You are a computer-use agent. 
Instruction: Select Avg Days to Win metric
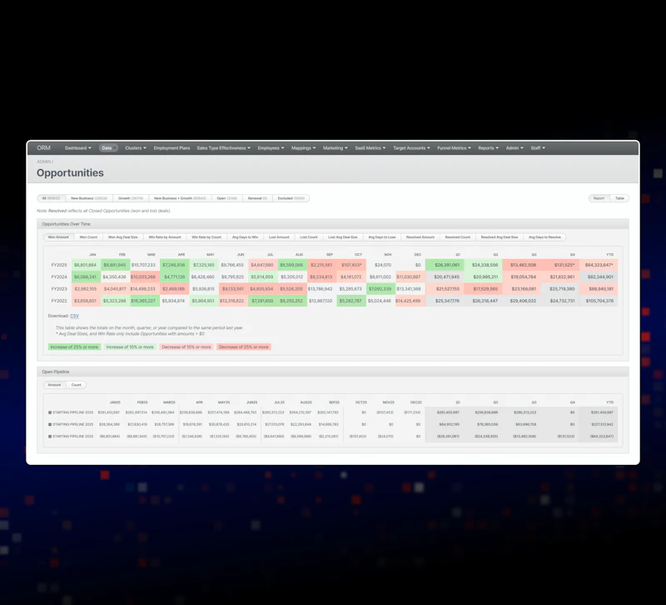245,237
